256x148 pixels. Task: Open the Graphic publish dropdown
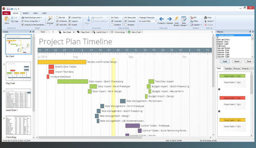(x=201, y=25)
